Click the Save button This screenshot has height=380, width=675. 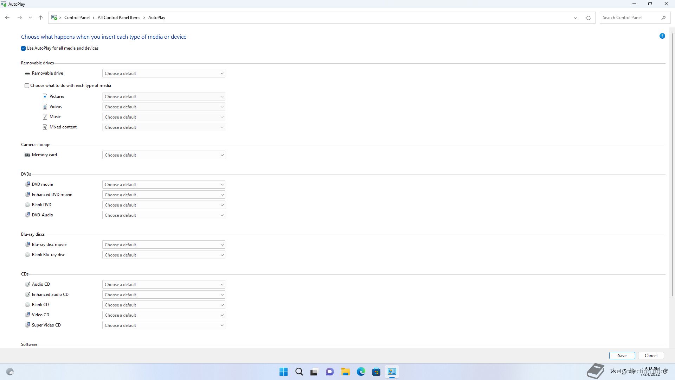click(622, 355)
